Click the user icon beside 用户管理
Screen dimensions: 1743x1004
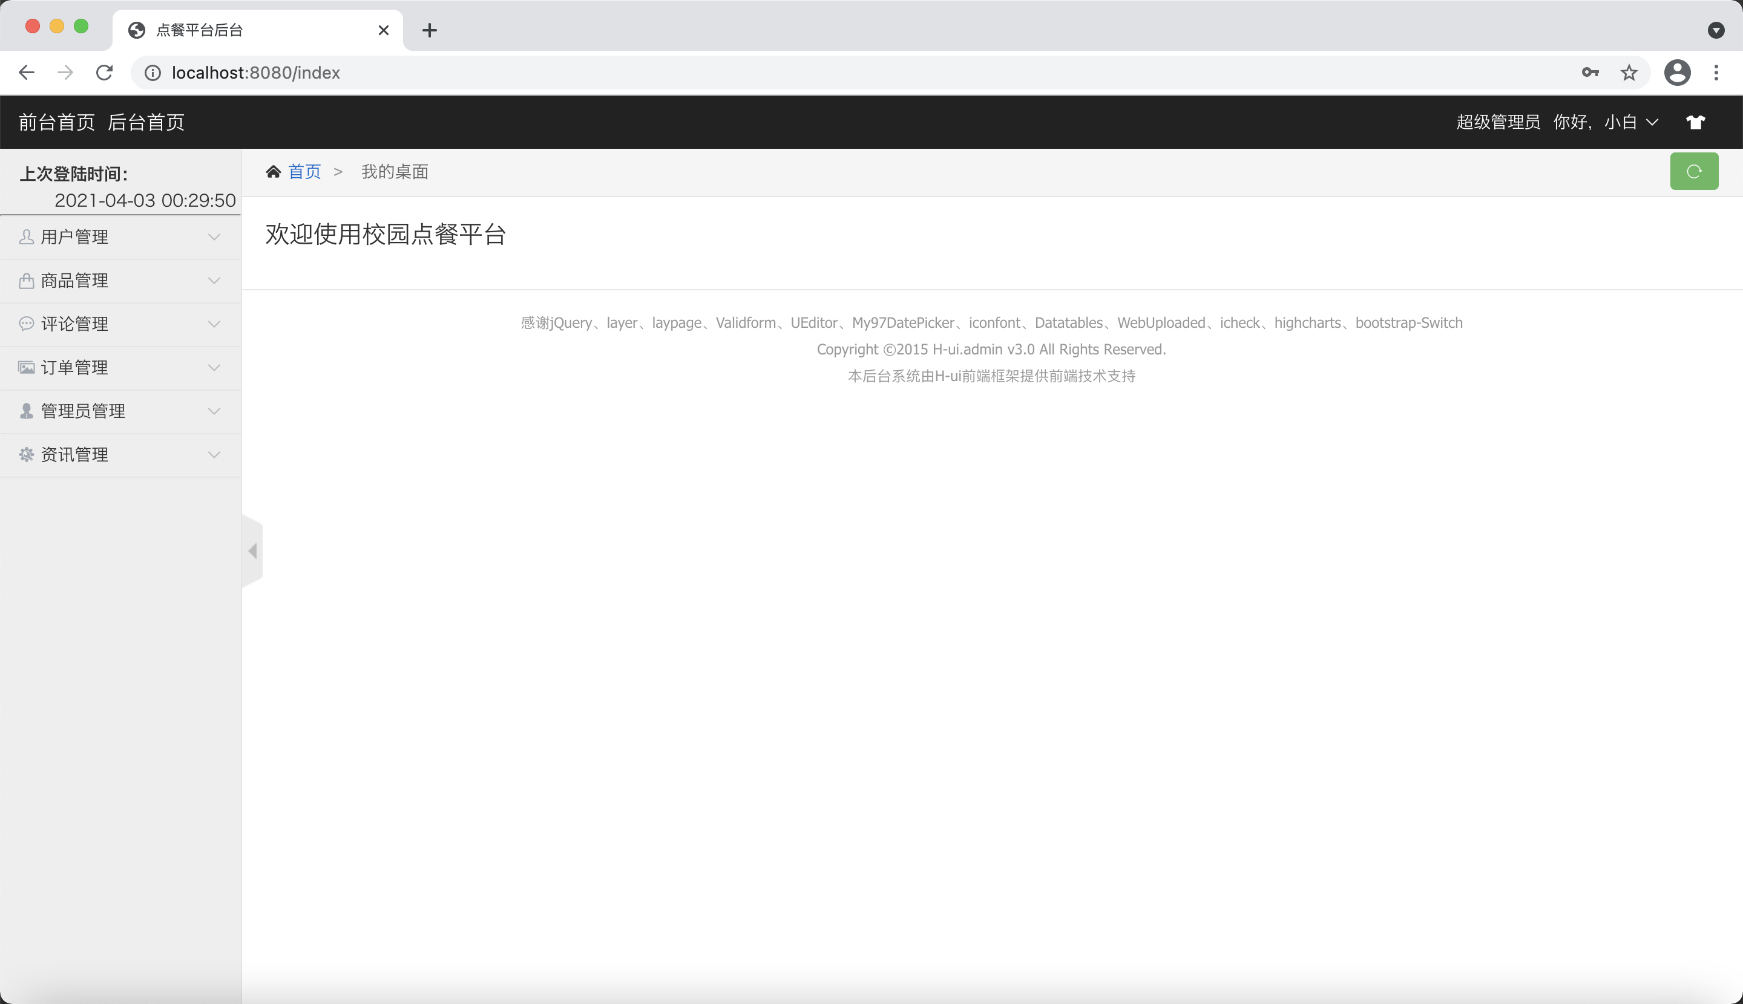point(26,236)
